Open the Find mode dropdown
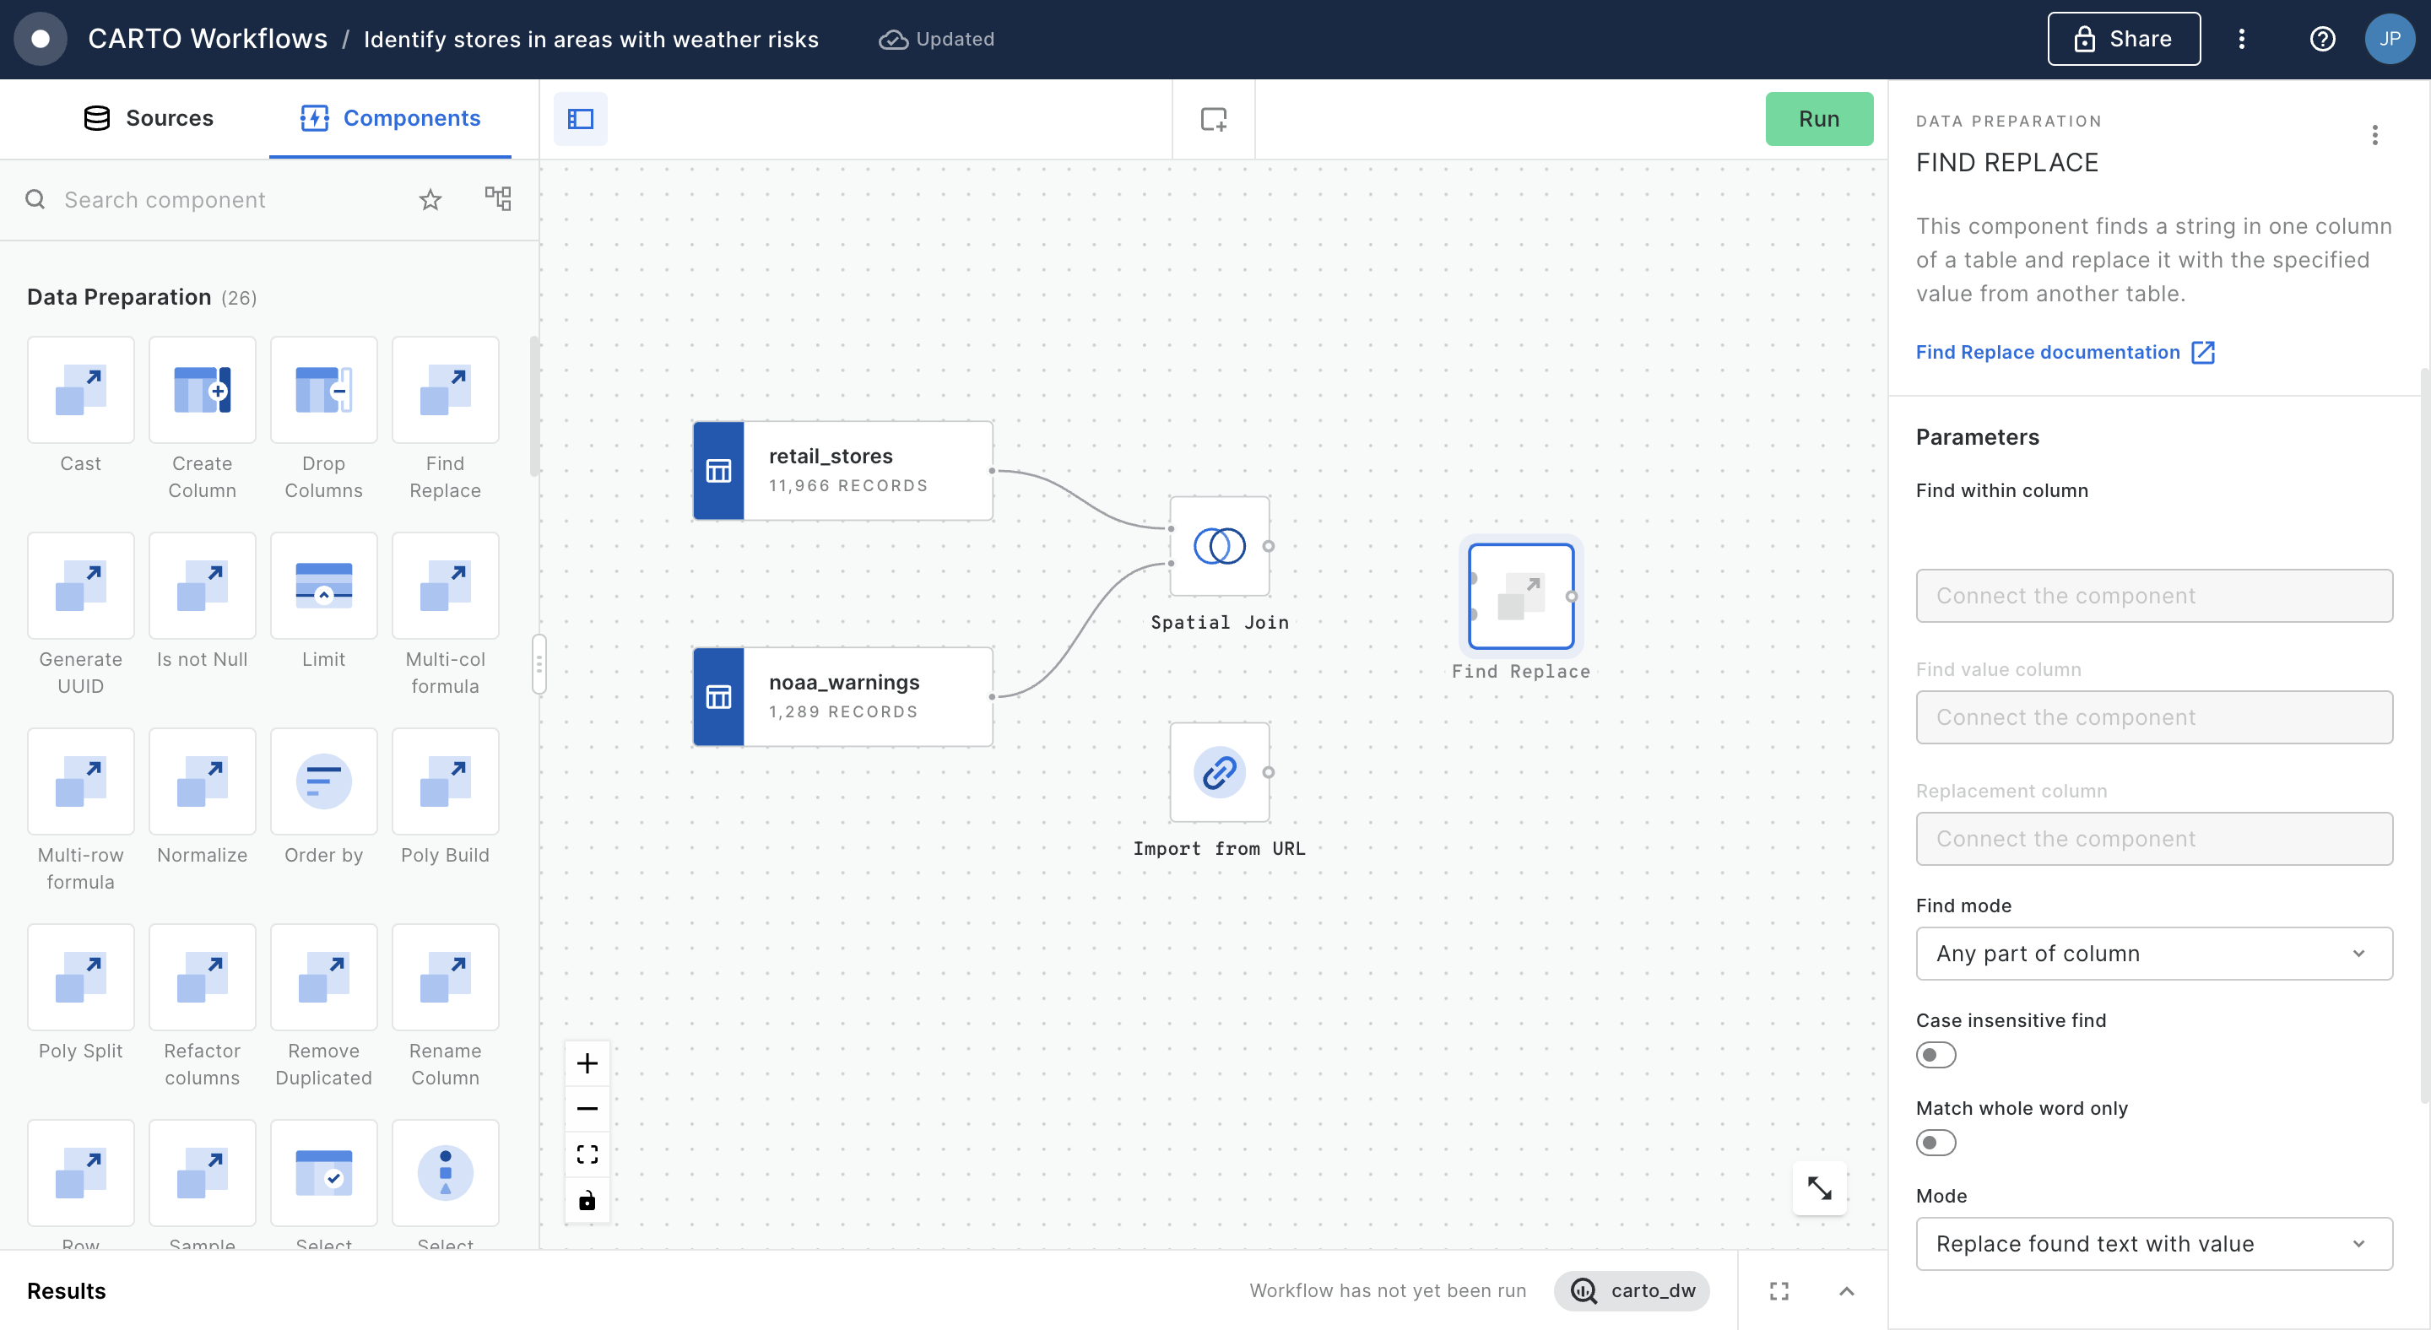The width and height of the screenshot is (2431, 1330). point(2153,954)
